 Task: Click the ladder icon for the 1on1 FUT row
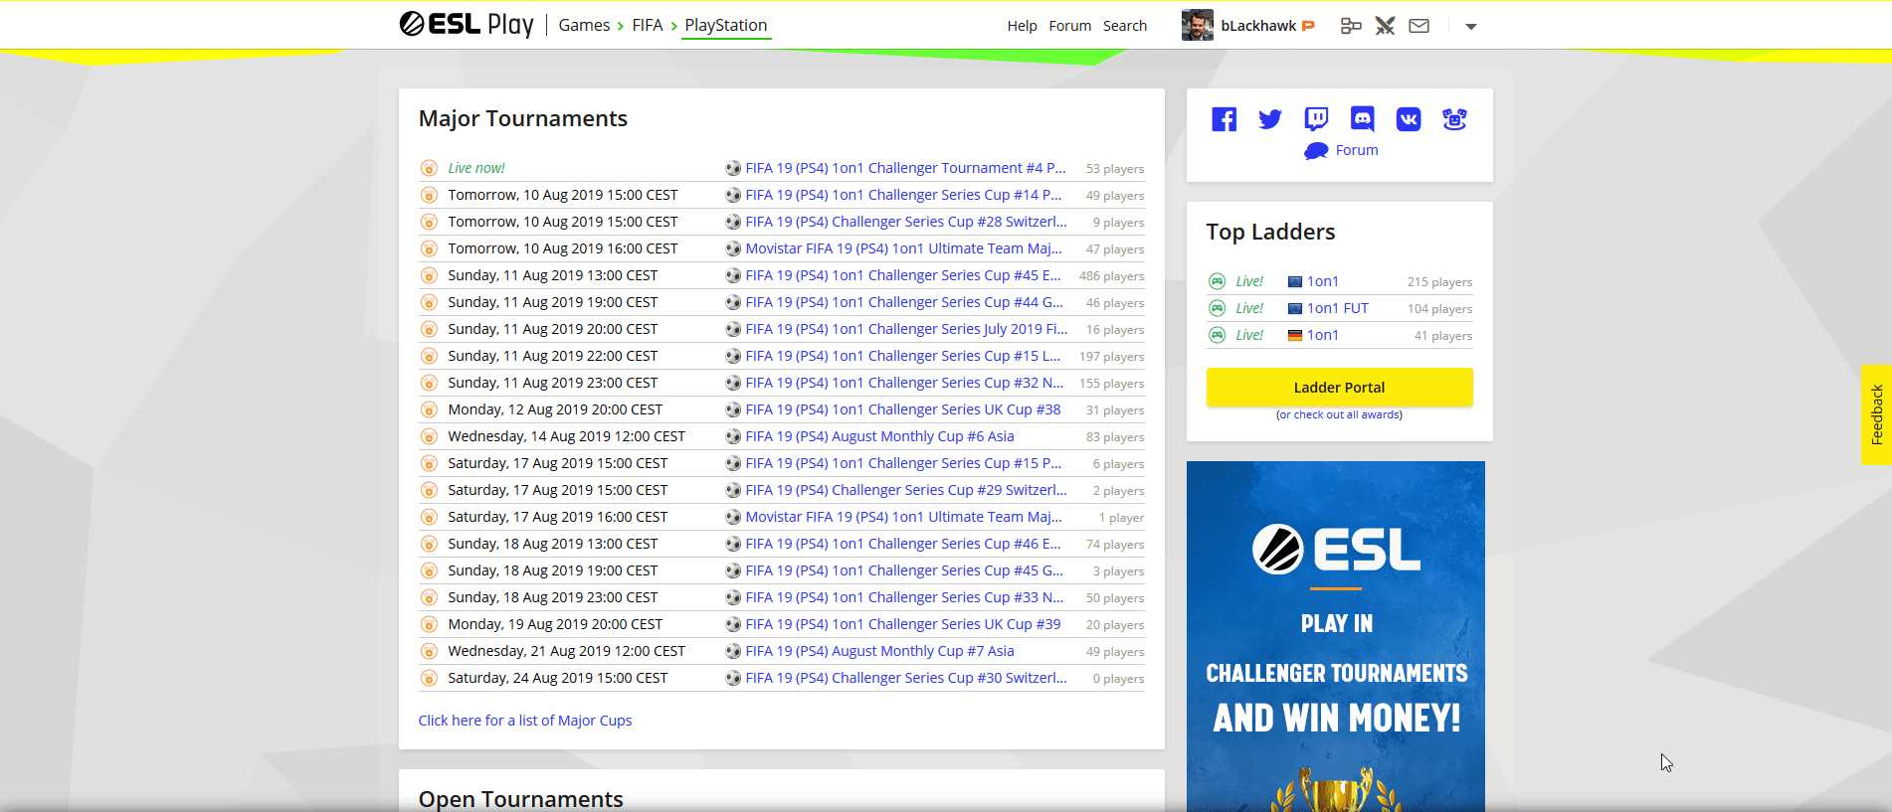[x=1217, y=308]
